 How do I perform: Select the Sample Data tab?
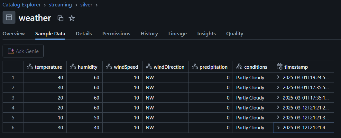pos(50,34)
